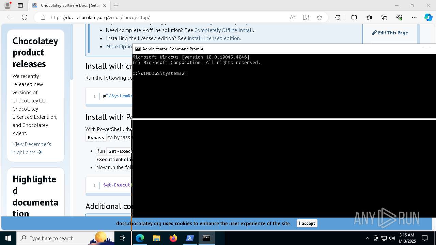Open the clock showing 3:16 AM
The height and width of the screenshot is (245, 436).
407,238
